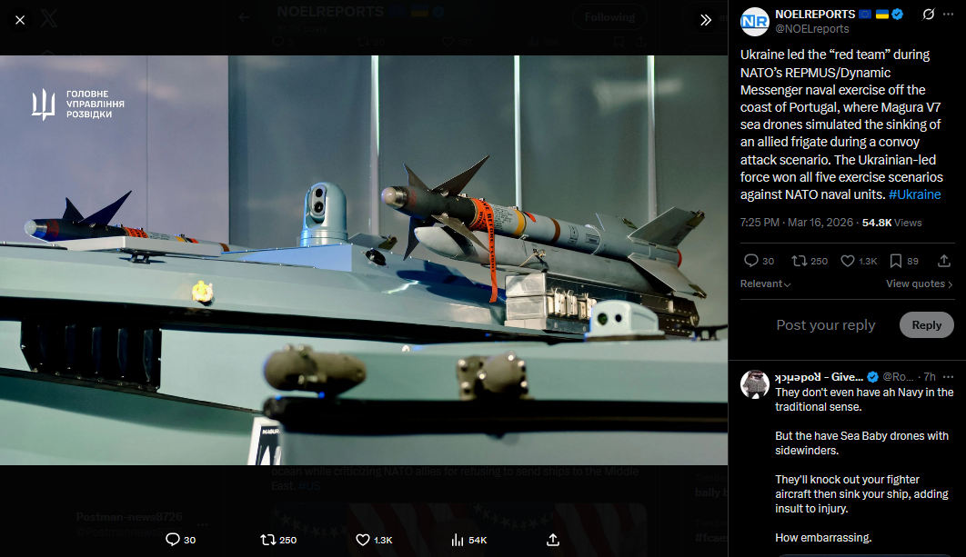Screen dimensions: 966x557
Task: Open the @NOELreports handle
Action: (x=812, y=29)
